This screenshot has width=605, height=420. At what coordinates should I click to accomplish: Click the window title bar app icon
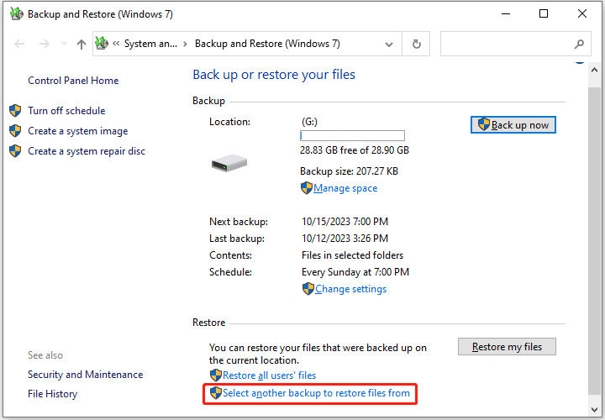16,14
